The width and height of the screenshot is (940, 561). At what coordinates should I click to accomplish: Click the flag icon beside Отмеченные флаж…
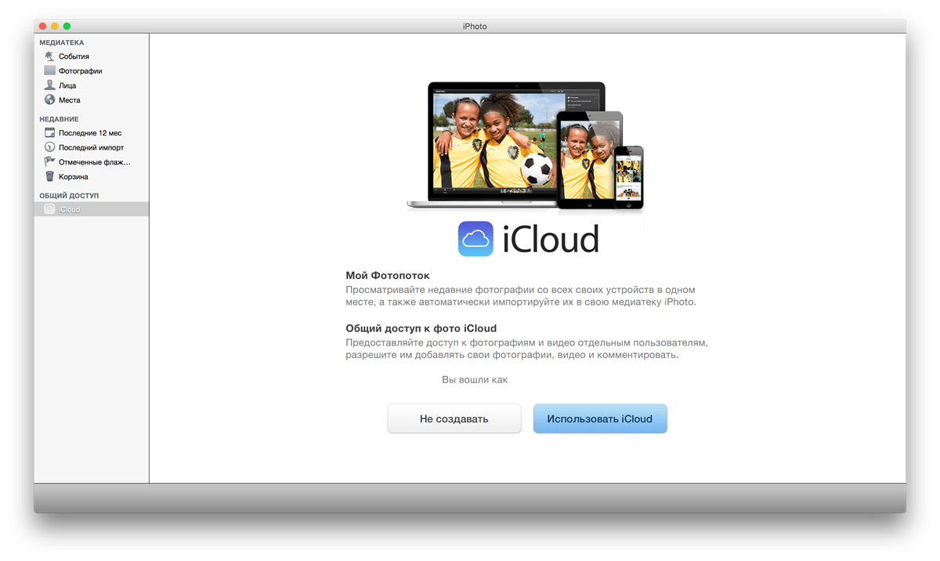pos(49,162)
